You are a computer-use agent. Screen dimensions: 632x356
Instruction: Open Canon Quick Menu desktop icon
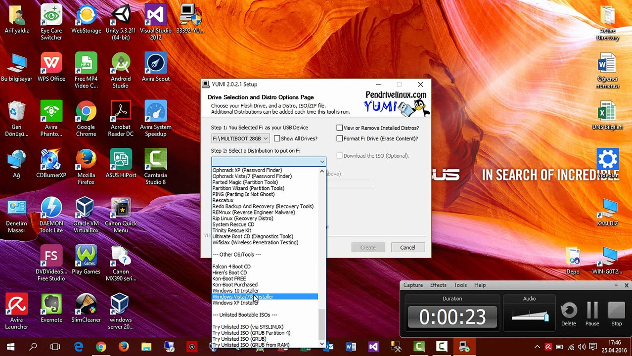click(x=121, y=215)
